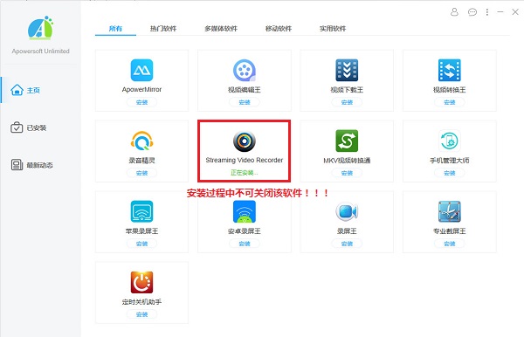Click the 视频转换王 converter icon
524x337 pixels.
[450, 70]
